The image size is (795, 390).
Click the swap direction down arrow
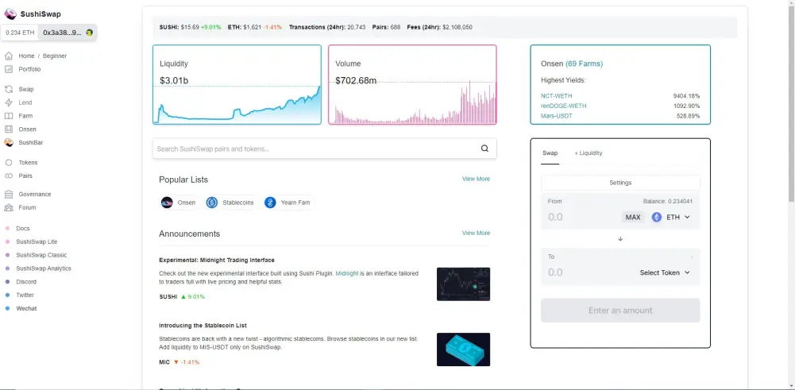tap(620, 238)
